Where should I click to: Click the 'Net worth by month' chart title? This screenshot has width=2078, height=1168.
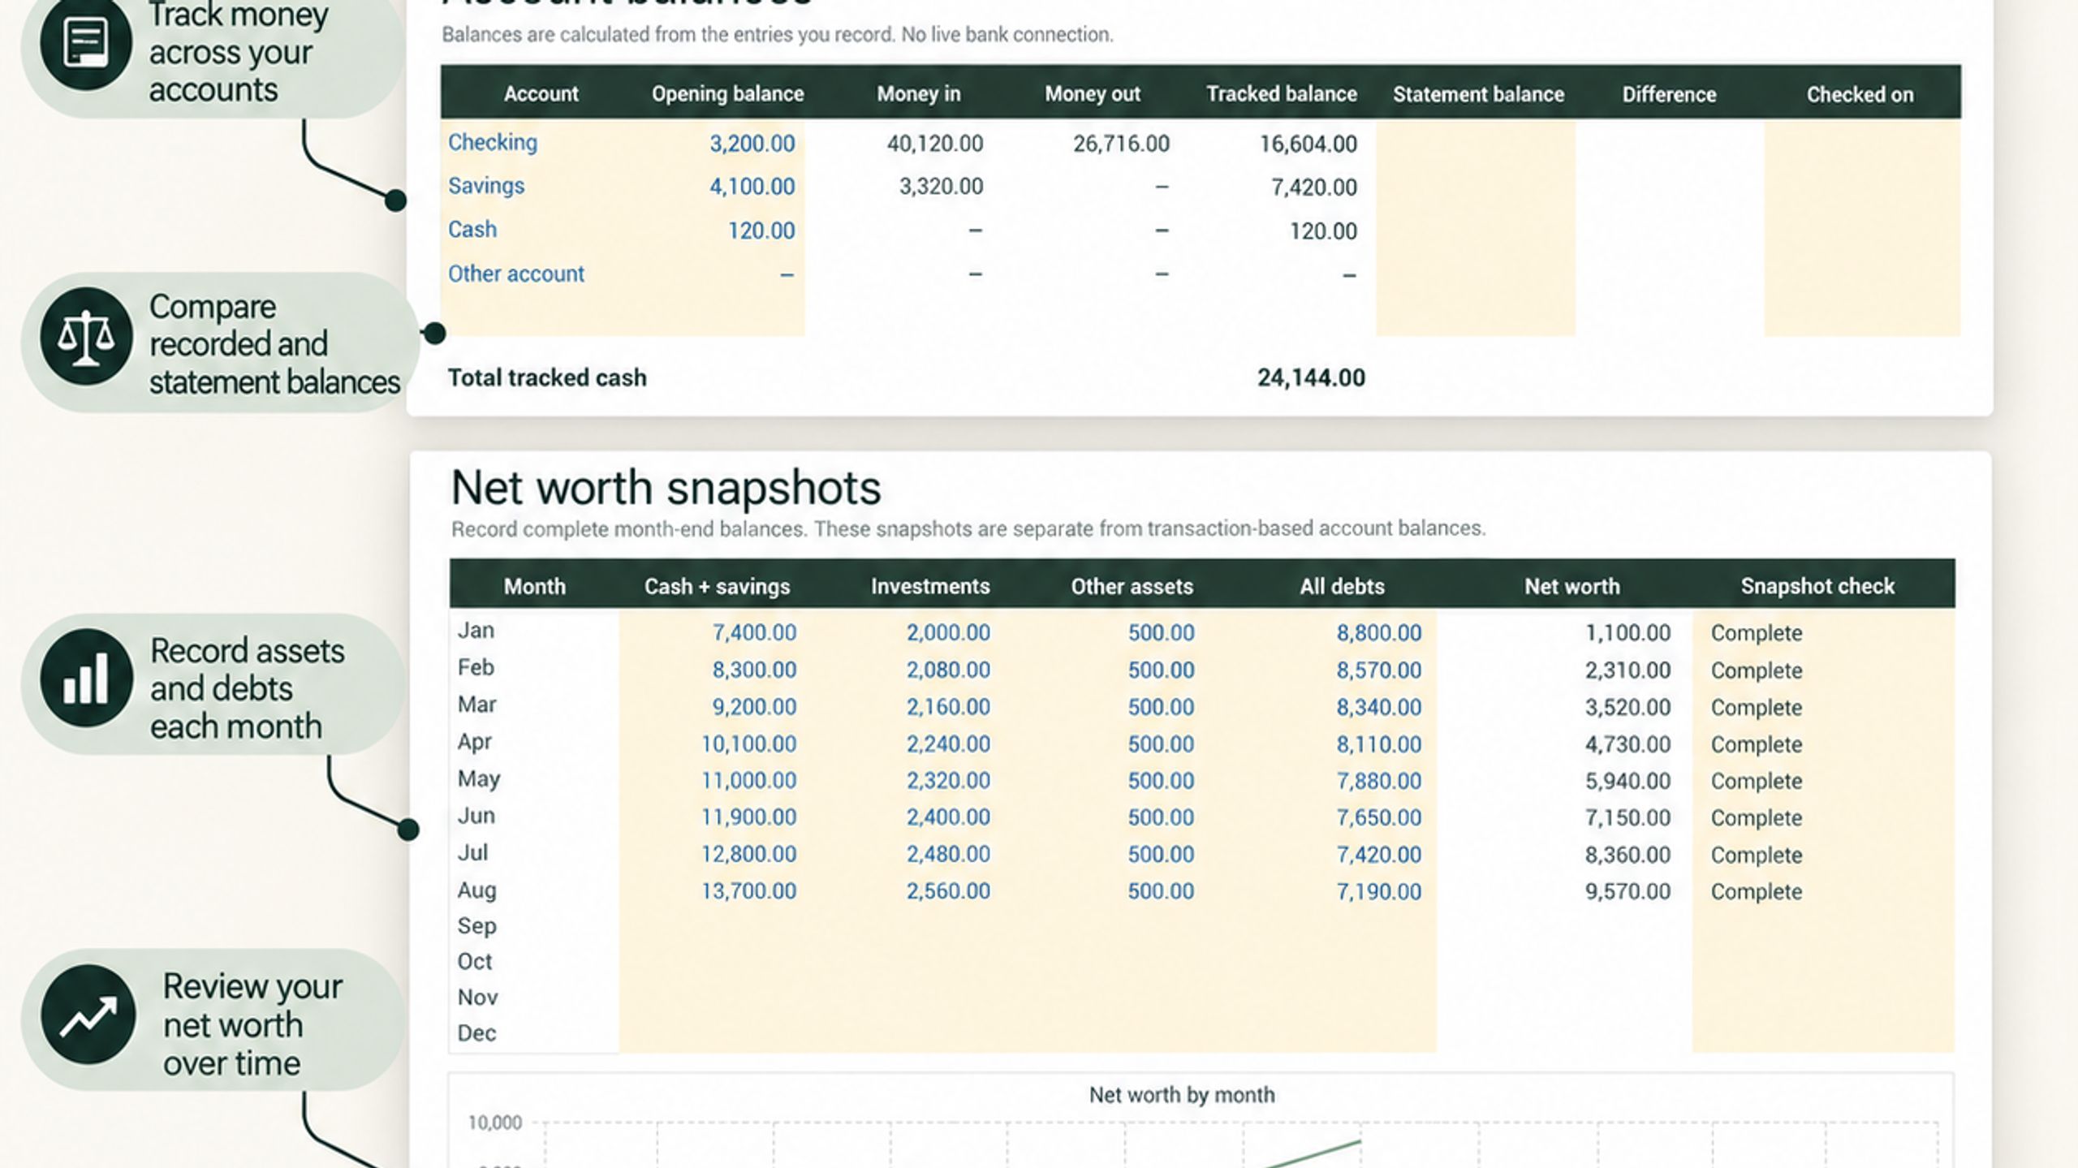pos(1182,1095)
